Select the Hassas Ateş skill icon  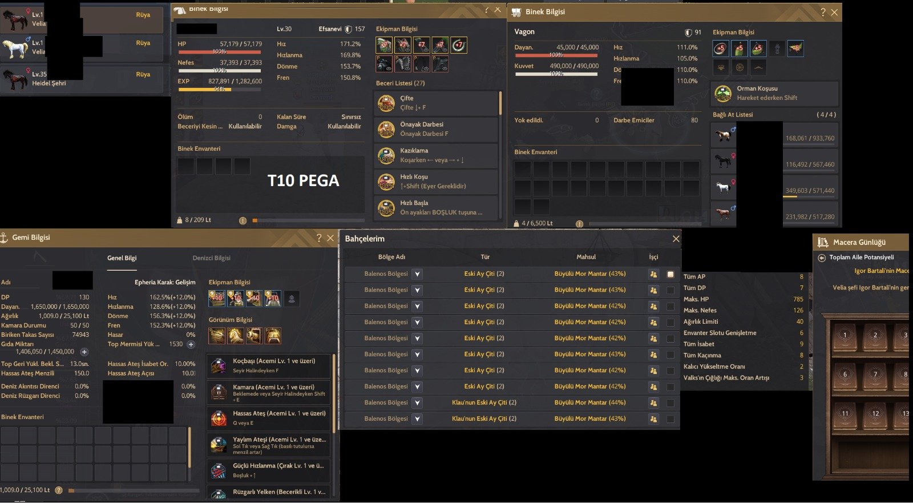click(219, 419)
